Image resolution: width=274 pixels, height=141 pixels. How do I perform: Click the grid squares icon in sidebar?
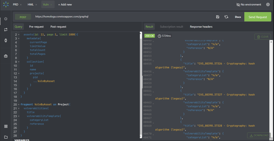pos(6,126)
